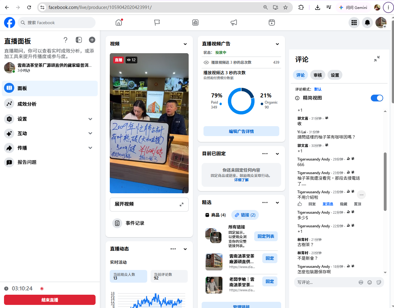Toggle the 精简视图 switch off
This screenshot has width=394, height=308.
[x=377, y=98]
